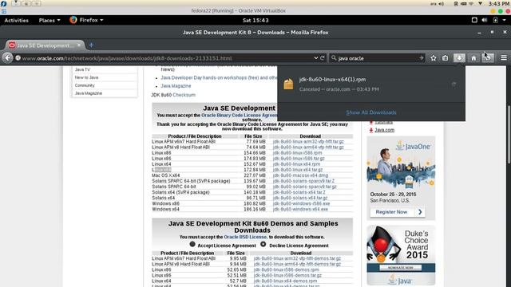
Task: Open New to Java in the sidebar
Action: click(x=86, y=77)
